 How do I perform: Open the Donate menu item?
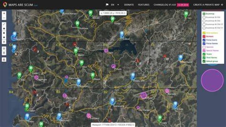click(129, 5)
